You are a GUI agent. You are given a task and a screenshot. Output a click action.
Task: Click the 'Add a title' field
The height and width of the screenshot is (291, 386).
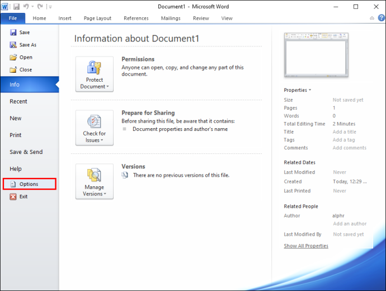(x=345, y=132)
